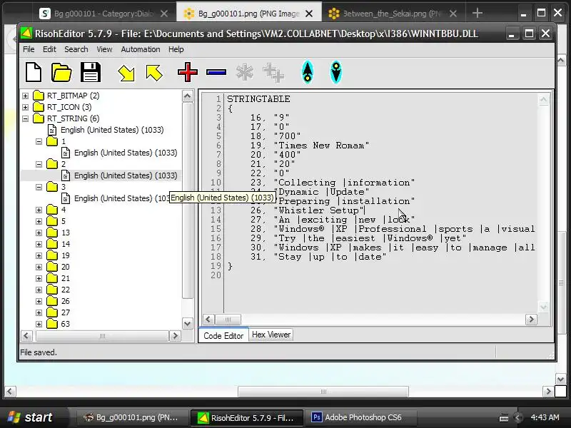Select string table folder 26
This screenshot has width=571, height=428.
(65, 301)
